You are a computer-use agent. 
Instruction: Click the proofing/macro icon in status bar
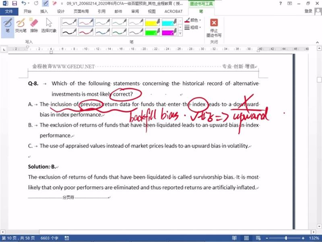pyautogui.click(x=66, y=238)
